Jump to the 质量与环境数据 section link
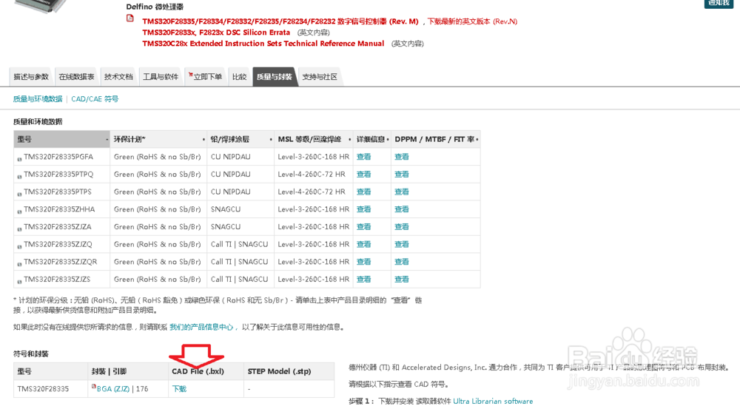Viewport: 740px width, 406px height. (x=38, y=99)
